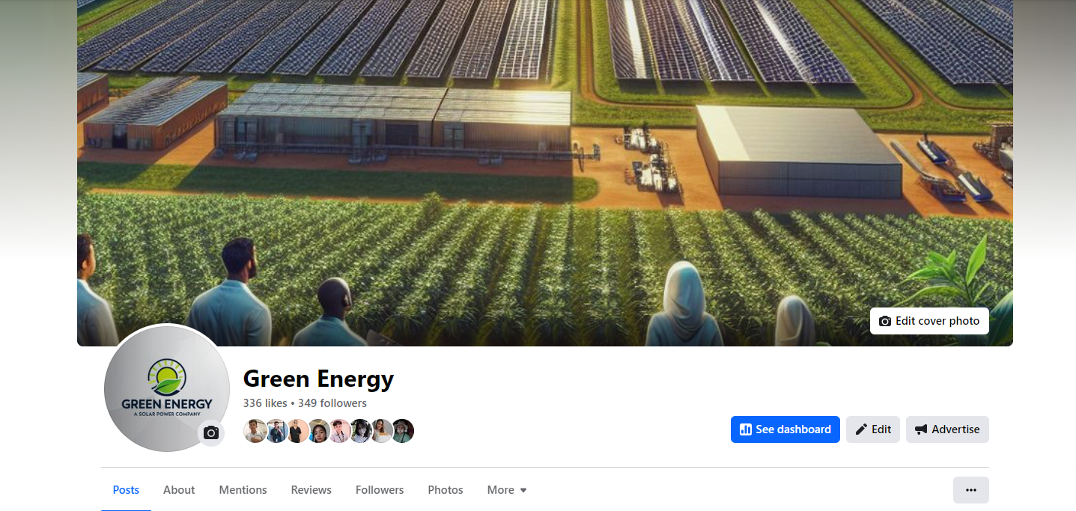The width and height of the screenshot is (1076, 511).
Task: Click the last follower avatar thumbnail
Action: pos(402,431)
